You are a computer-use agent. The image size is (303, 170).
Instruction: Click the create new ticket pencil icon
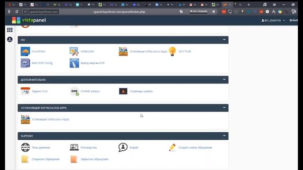172,147
